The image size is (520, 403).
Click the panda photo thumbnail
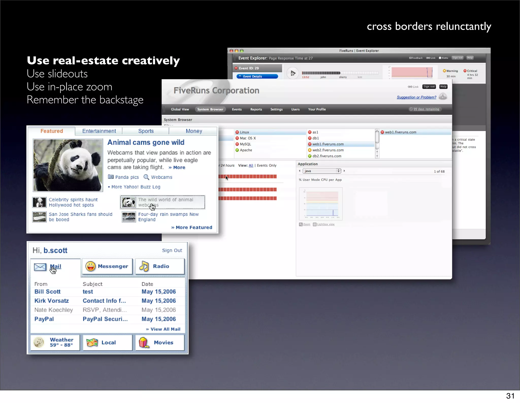tap(68, 165)
